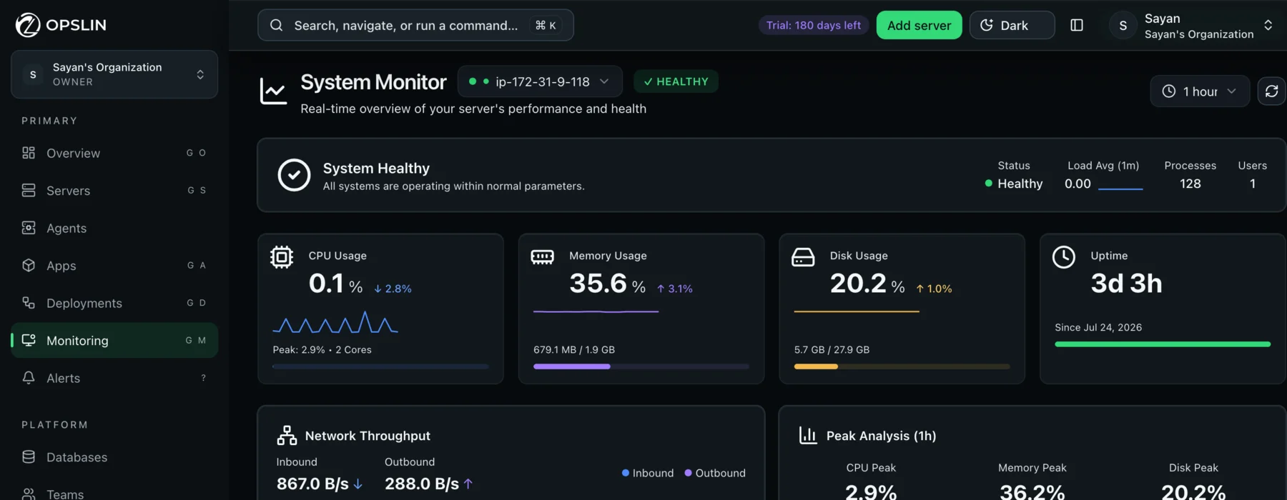Image resolution: width=1287 pixels, height=500 pixels.
Task: Toggle the Dark theme button
Action: point(1012,25)
